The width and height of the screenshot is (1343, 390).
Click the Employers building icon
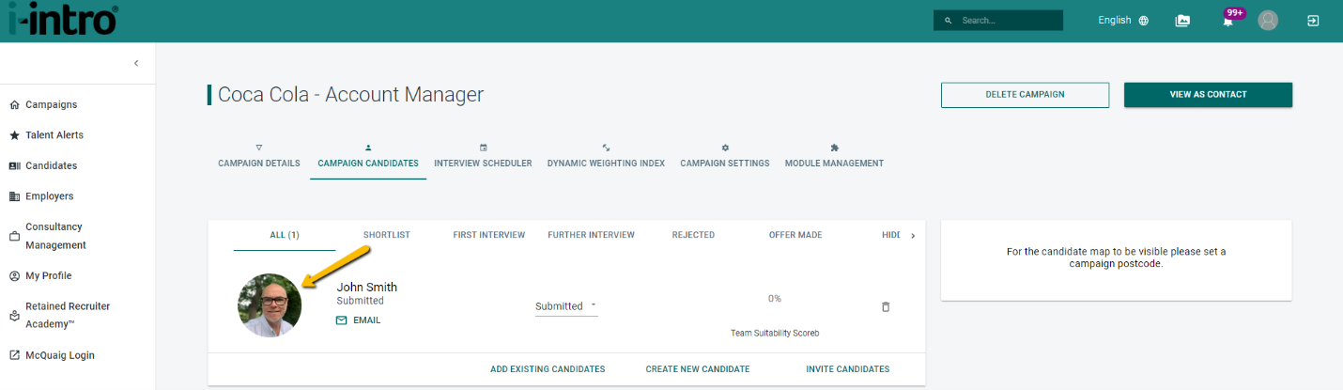pos(14,196)
